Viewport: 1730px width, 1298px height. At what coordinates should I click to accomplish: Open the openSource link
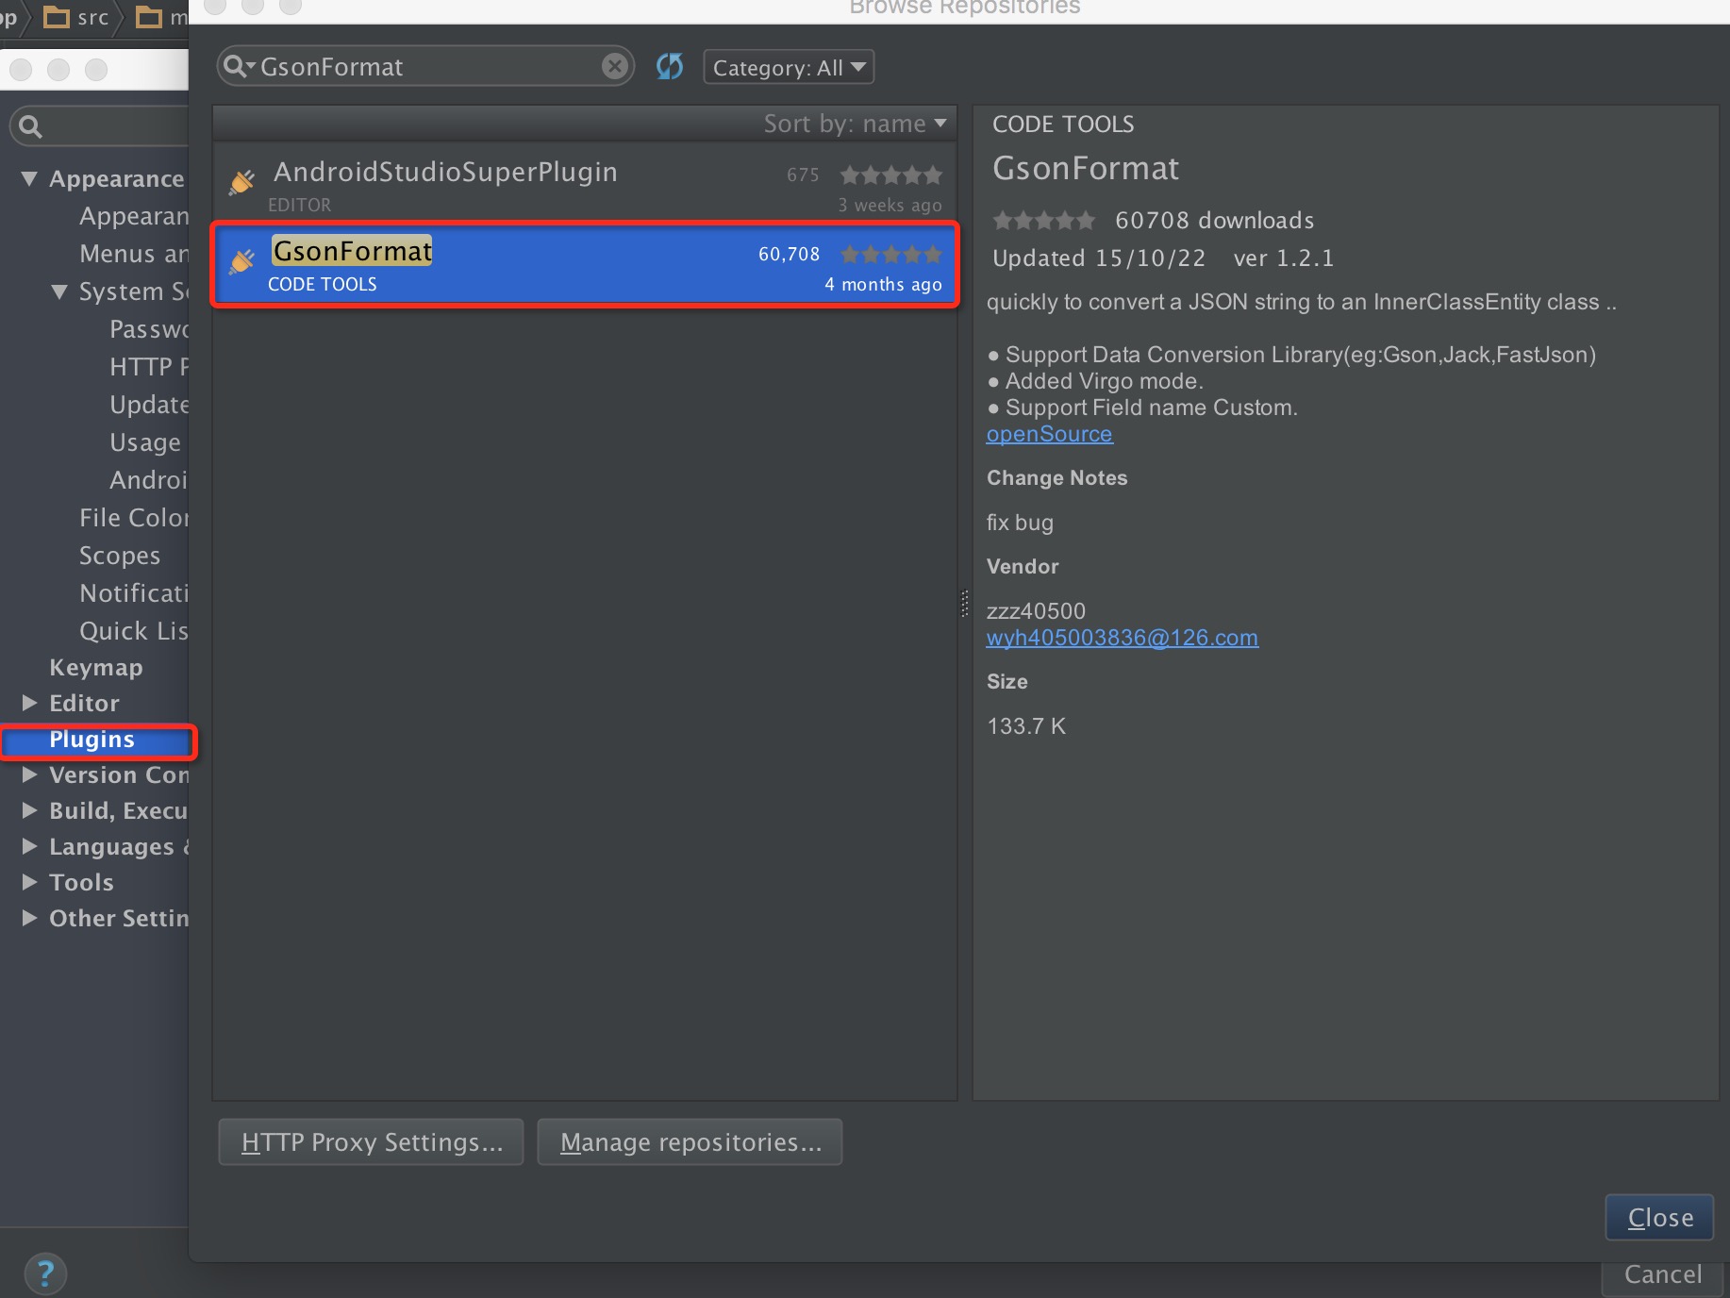[x=1049, y=434]
